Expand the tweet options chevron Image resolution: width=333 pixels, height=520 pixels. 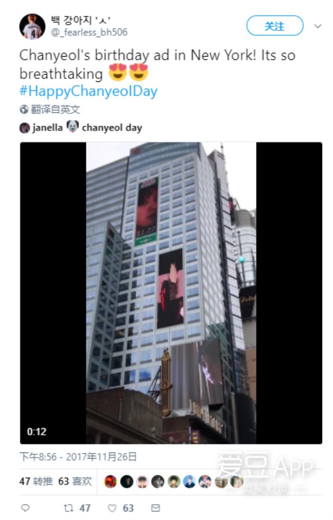click(x=318, y=26)
